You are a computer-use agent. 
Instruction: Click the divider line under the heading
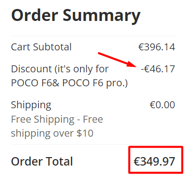coord(92,36)
